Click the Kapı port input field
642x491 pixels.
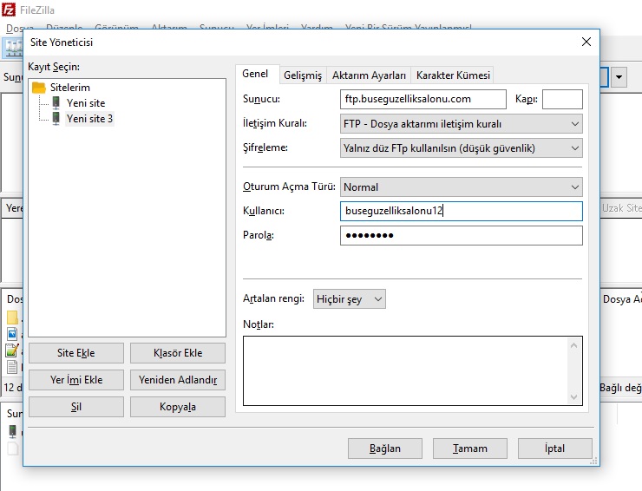point(562,99)
